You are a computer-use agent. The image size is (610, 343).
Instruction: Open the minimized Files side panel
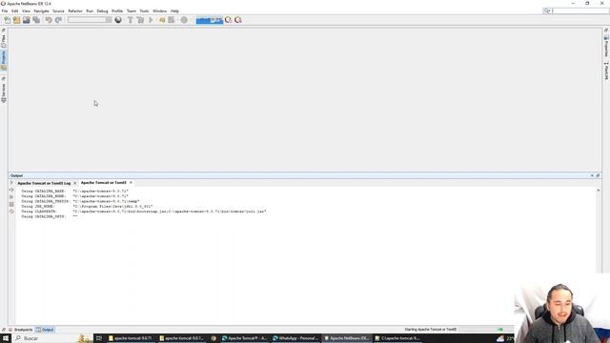(4, 41)
